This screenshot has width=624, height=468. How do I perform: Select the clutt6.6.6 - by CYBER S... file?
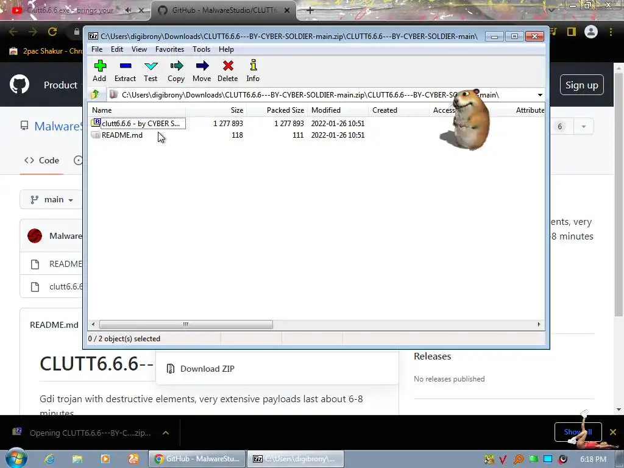pyautogui.click(x=138, y=123)
